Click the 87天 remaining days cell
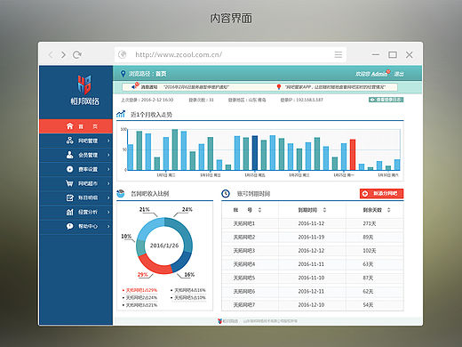The height and width of the screenshot is (347, 462). click(368, 278)
